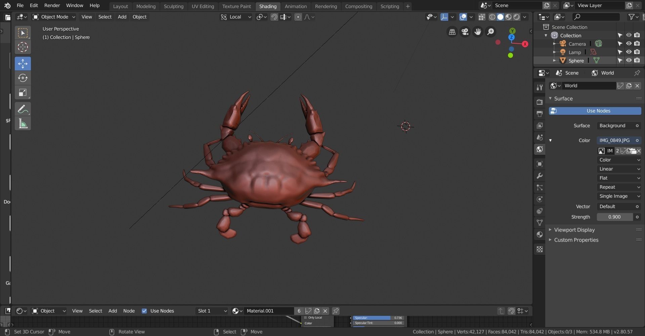
Task: Click the Material.001 name field
Action: pos(269,311)
